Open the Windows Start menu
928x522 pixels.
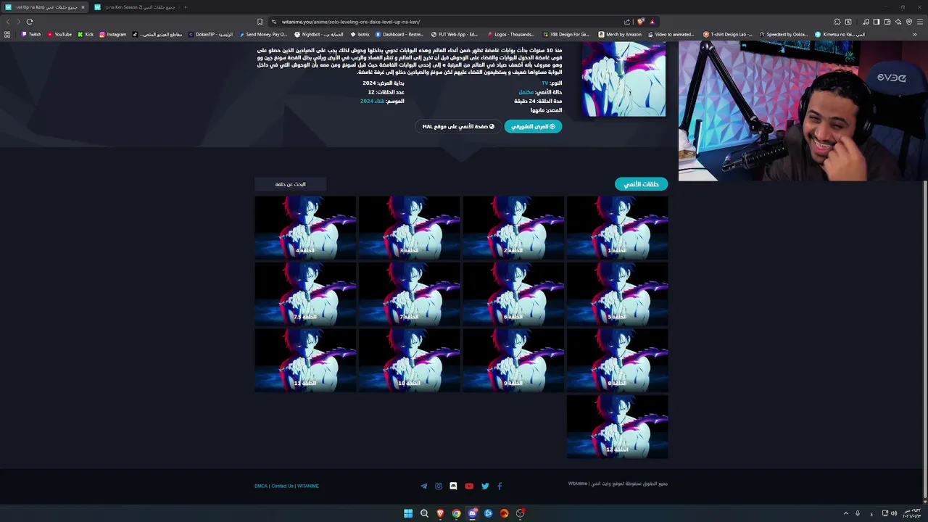point(408,513)
